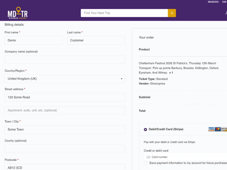Screen dimensions: 227x170
Task: Click the Apartment, suite, unit field
Action: [x=65, y=110]
